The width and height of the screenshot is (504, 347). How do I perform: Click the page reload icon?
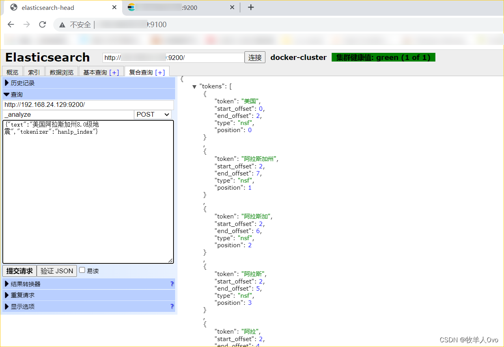[x=42, y=24]
